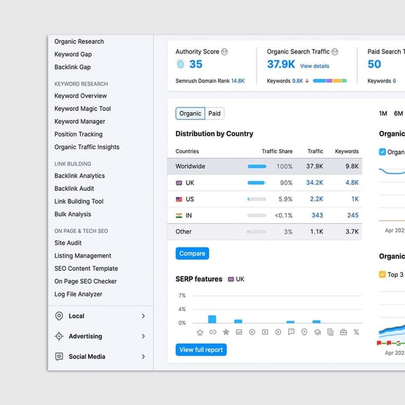Click the briefcase jobs SERP feature icon
The height and width of the screenshot is (405, 405).
(343, 332)
